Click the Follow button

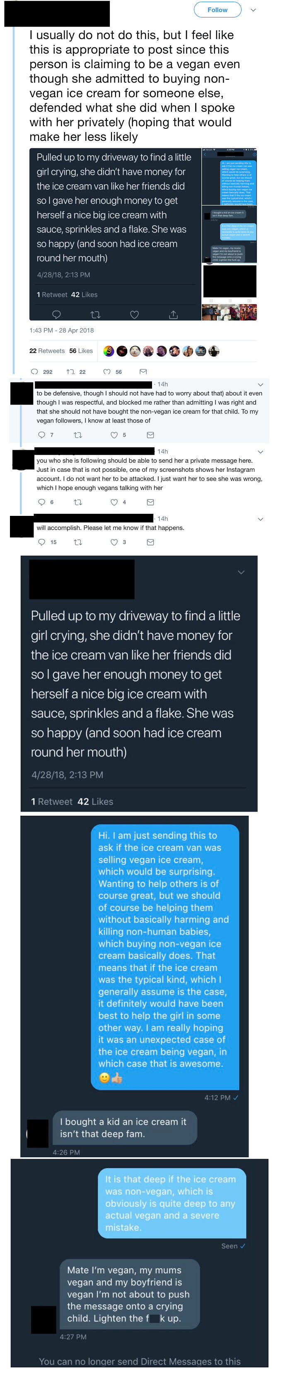point(217,10)
